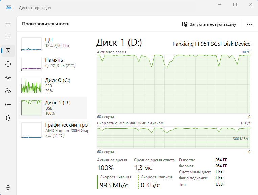Viewport: 258px width, 195px height.
Task: Maximize the Task Manager window
Action: click(x=235, y=4)
